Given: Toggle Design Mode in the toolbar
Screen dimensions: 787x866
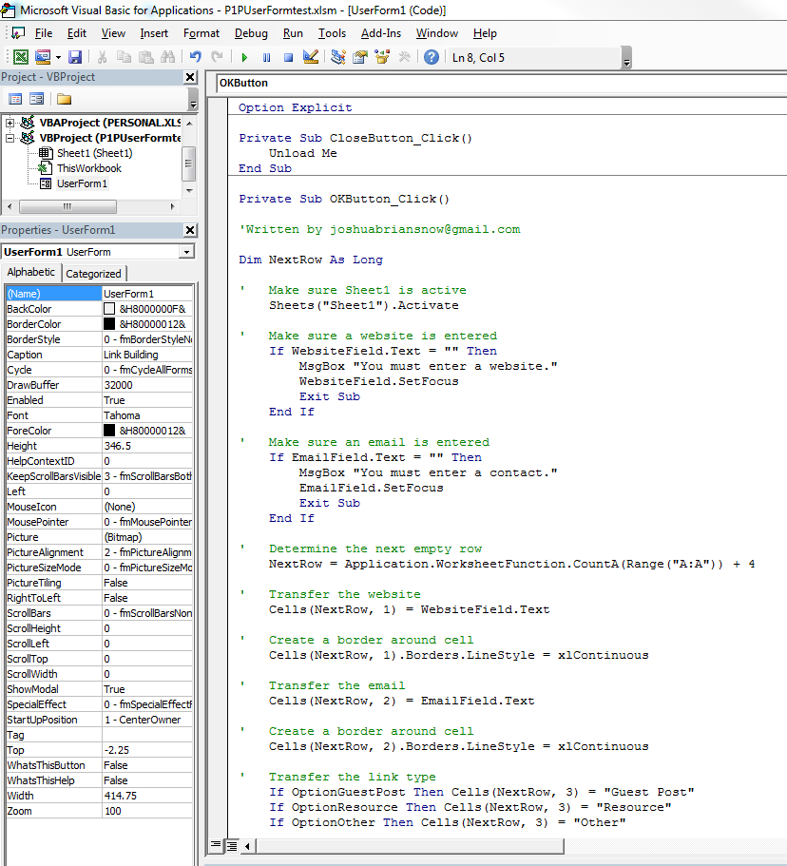Looking at the screenshot, I should (310, 57).
